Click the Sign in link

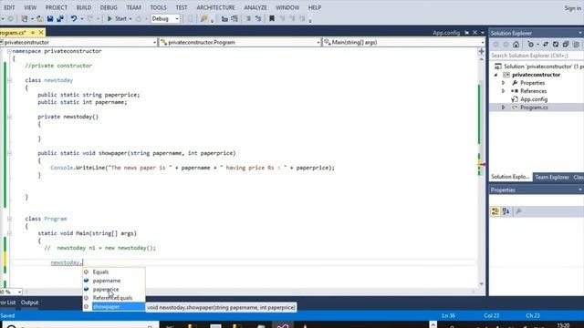click(x=572, y=8)
